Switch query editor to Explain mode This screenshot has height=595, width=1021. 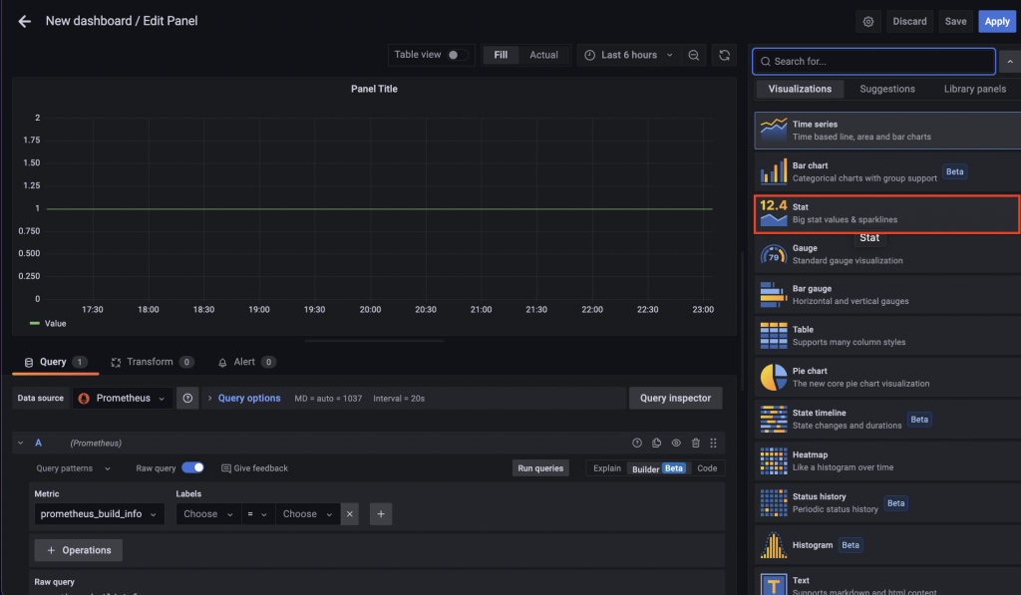607,468
